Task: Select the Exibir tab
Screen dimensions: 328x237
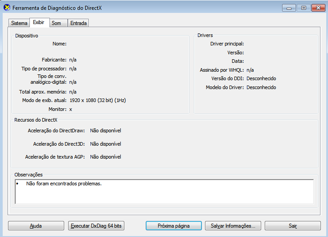Action: 39,22
